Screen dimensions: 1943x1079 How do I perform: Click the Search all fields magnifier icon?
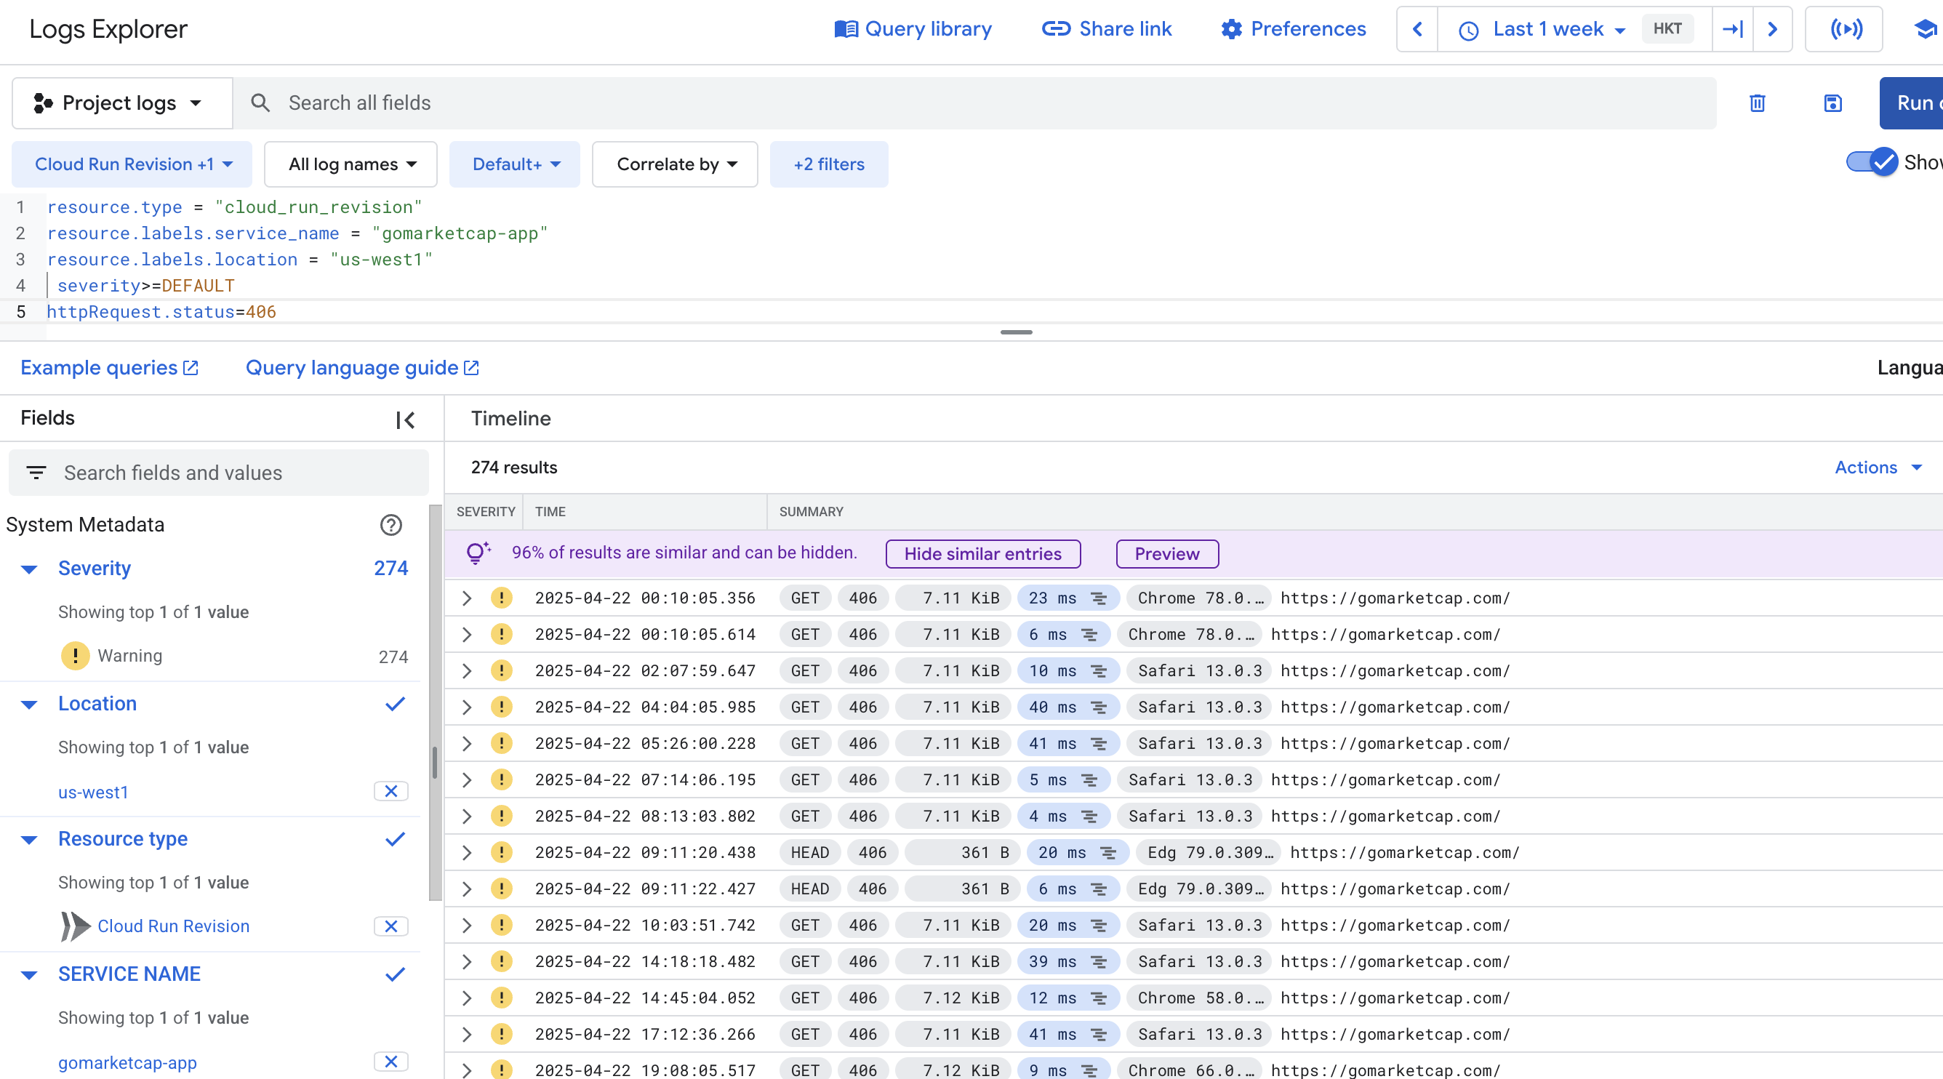click(x=260, y=103)
